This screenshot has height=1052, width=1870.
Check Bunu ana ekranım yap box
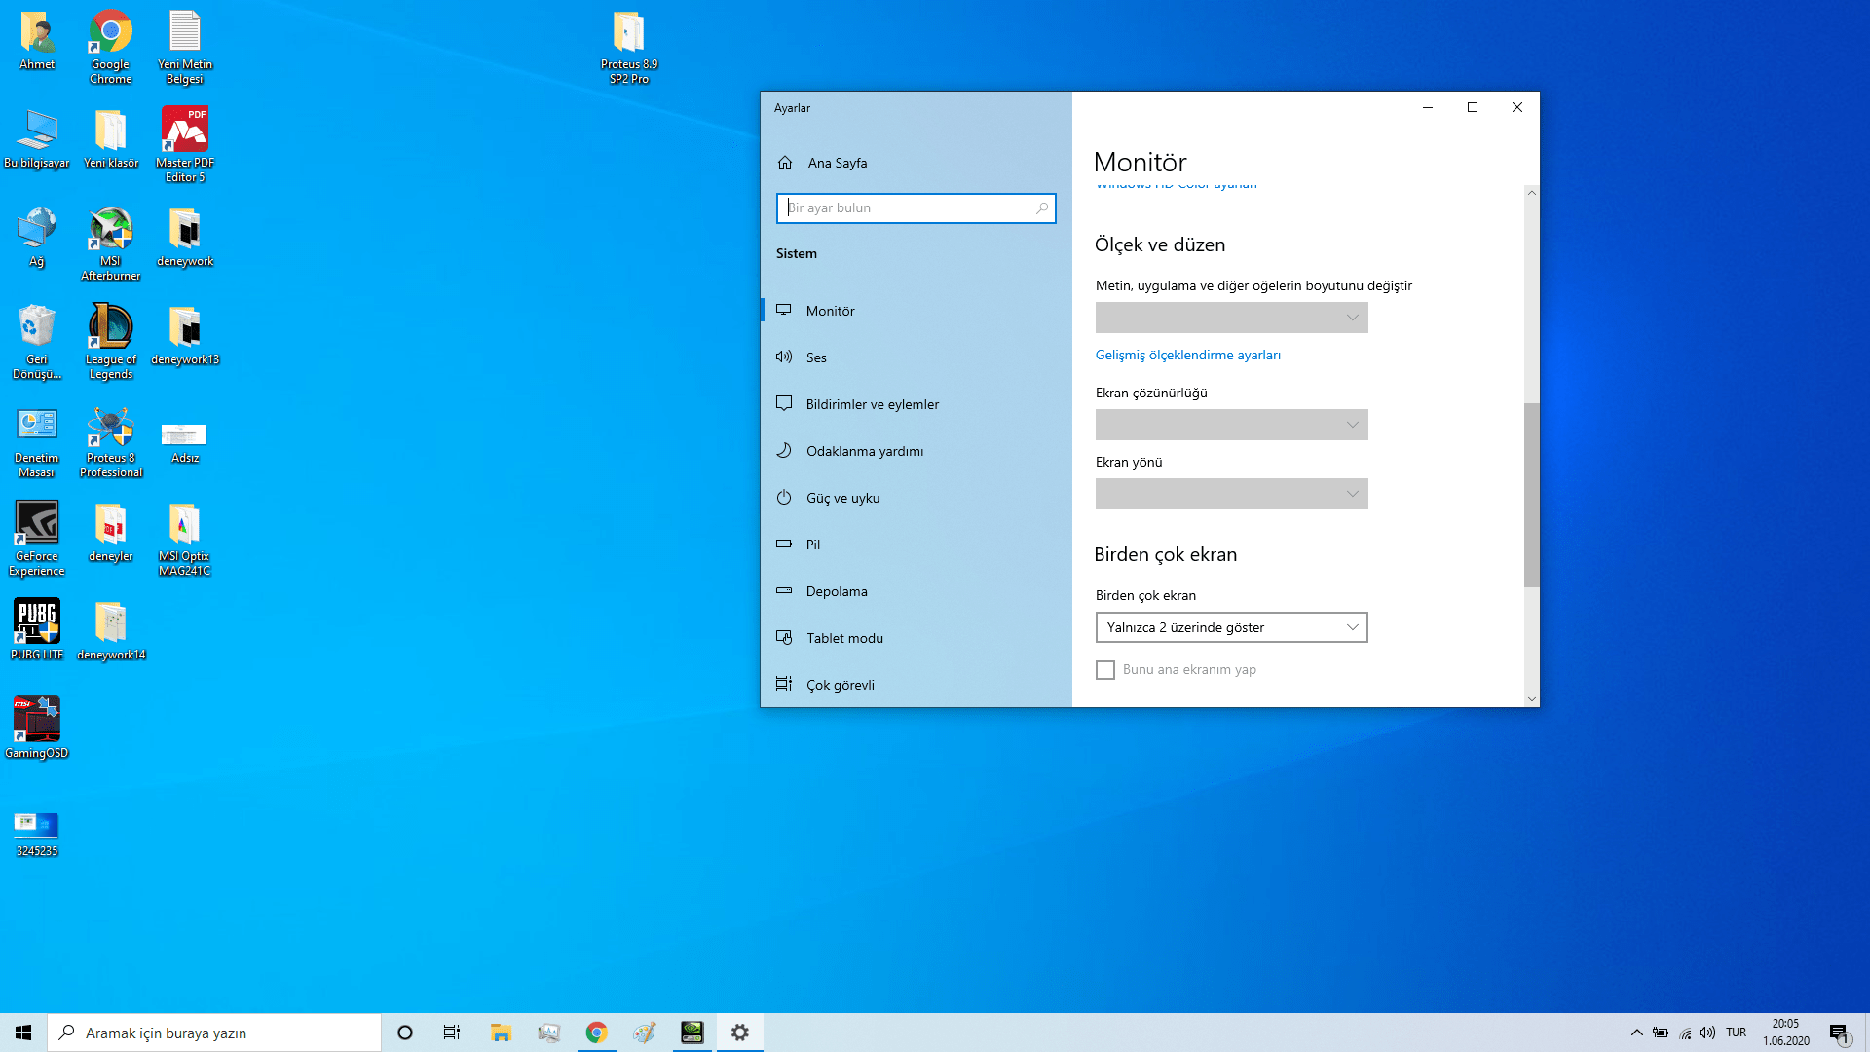point(1105,670)
